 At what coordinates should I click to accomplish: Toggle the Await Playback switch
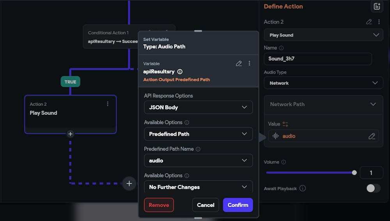click(x=373, y=188)
